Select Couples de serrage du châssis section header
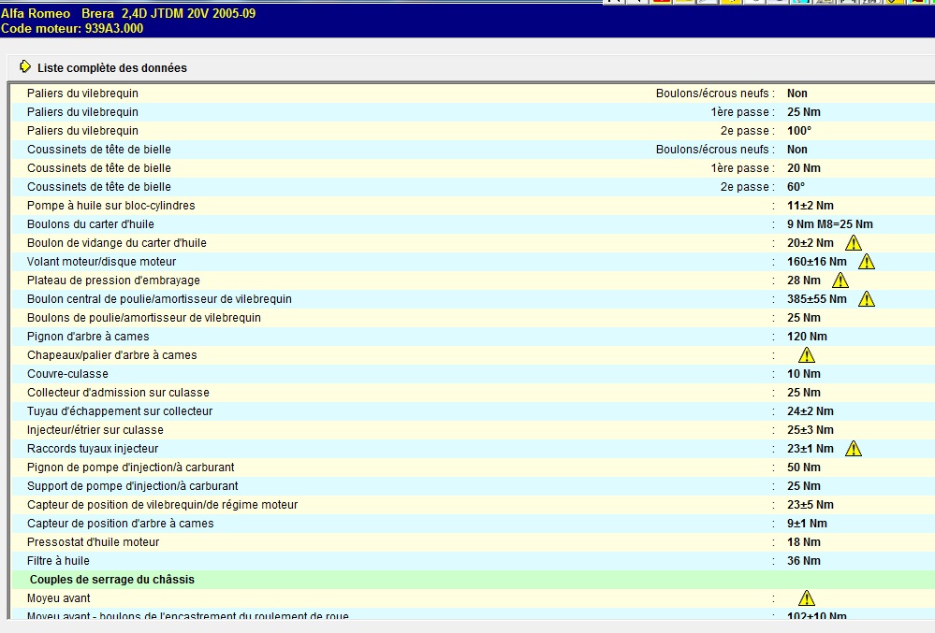Screen dimensions: 935x633 click(x=112, y=580)
